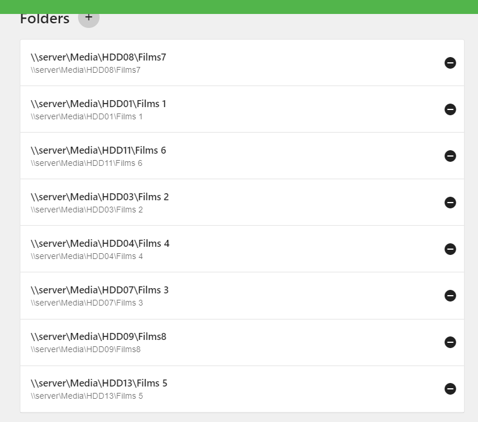Screen dimensions: 478x422
Task: Click the Folders section heading
Action: point(44,19)
